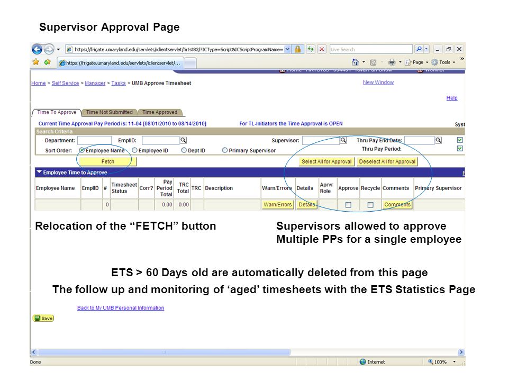Click the Home page icon in toolbar
The height and width of the screenshot is (381, 508).
pyautogui.click(x=356, y=62)
